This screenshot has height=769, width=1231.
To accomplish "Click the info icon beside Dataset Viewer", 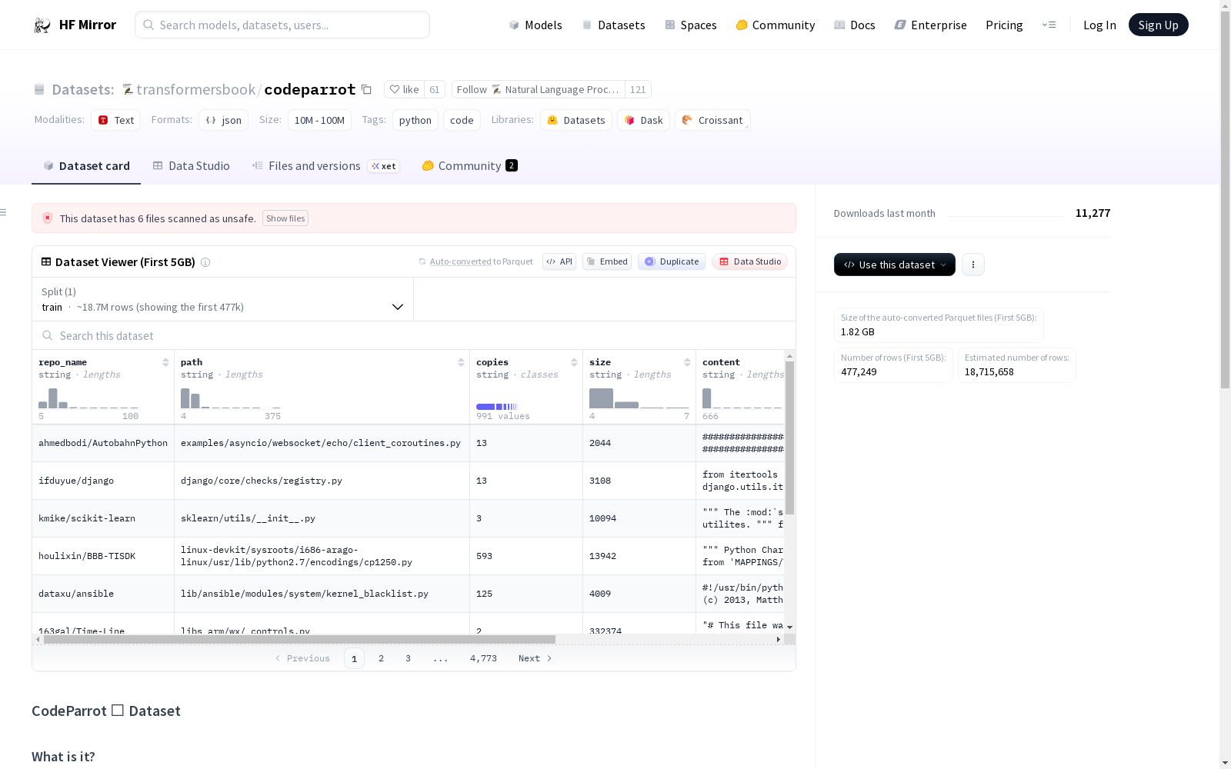I will [205, 262].
